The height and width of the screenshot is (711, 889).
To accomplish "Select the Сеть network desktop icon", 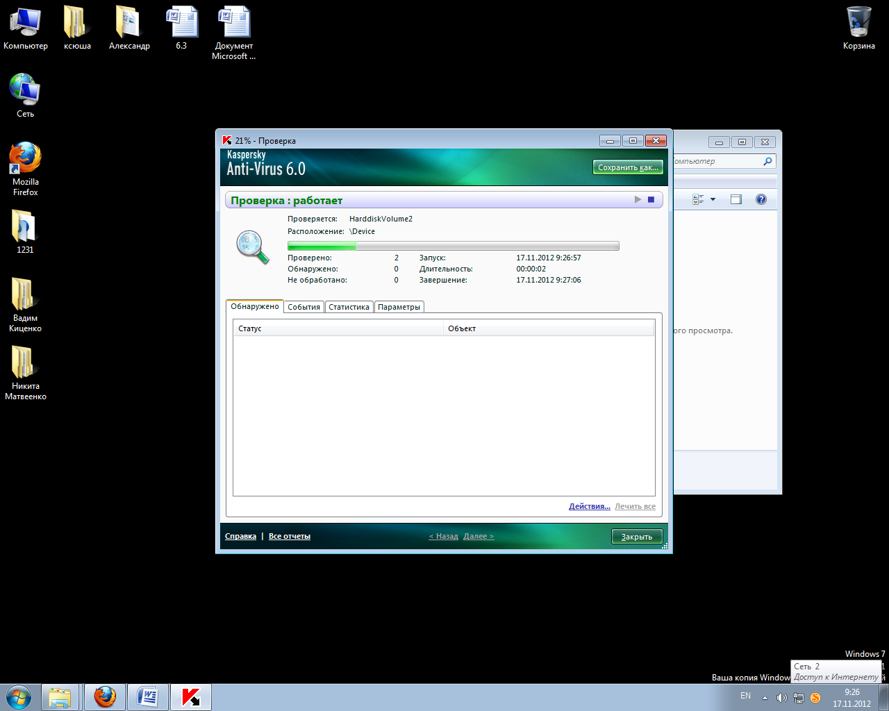I will (25, 95).
